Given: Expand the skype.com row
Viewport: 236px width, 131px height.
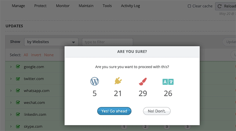Looking at the screenshot, I should pos(11,126).
